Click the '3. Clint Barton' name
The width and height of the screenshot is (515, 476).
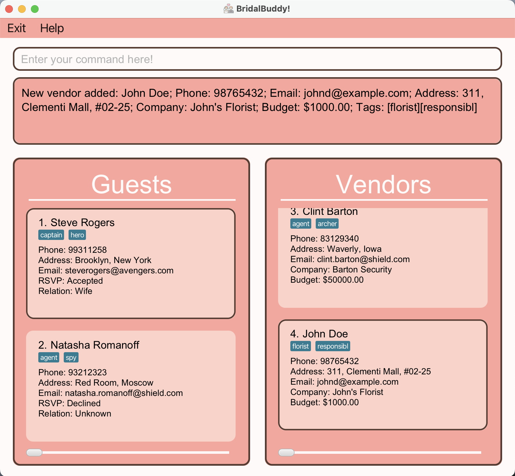[x=324, y=212]
